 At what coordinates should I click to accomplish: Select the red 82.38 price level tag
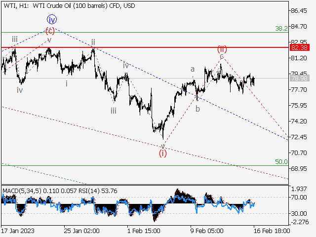tap(299, 48)
